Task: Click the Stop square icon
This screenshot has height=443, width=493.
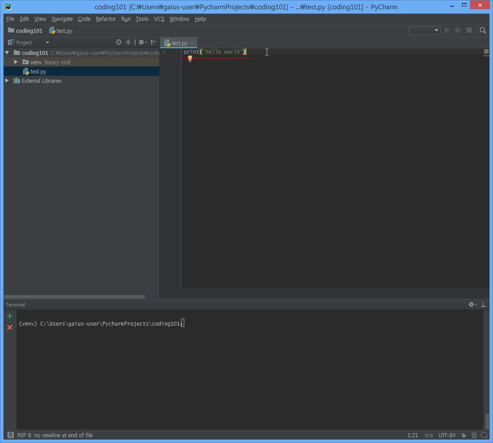Action: [x=469, y=30]
